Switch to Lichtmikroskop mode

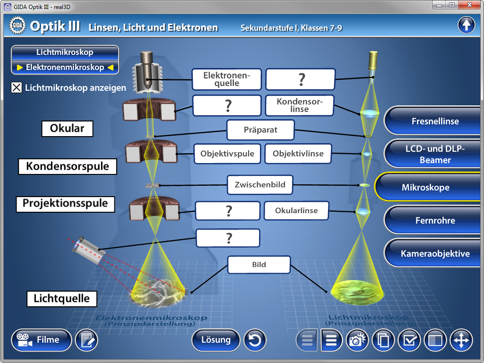pos(65,52)
